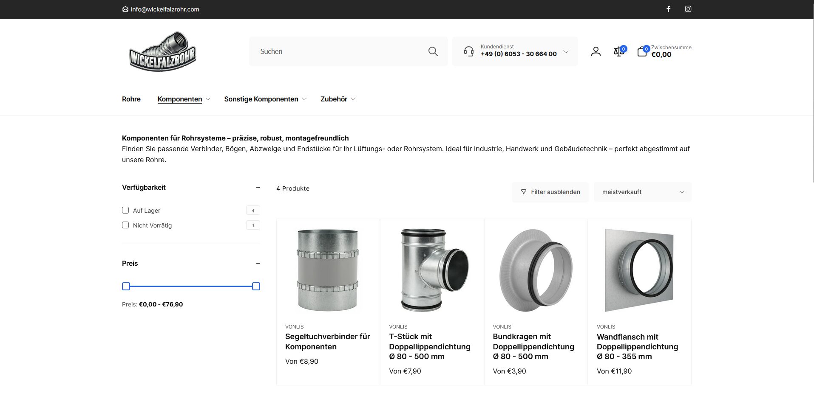Click the magnifying glass search icon
This screenshot has height=399, width=814.
point(433,51)
